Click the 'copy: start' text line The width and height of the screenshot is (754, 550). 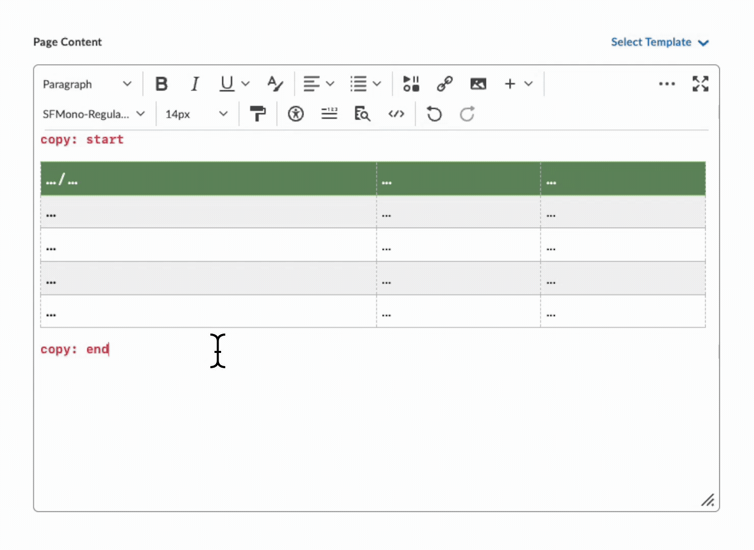pyautogui.click(x=82, y=140)
